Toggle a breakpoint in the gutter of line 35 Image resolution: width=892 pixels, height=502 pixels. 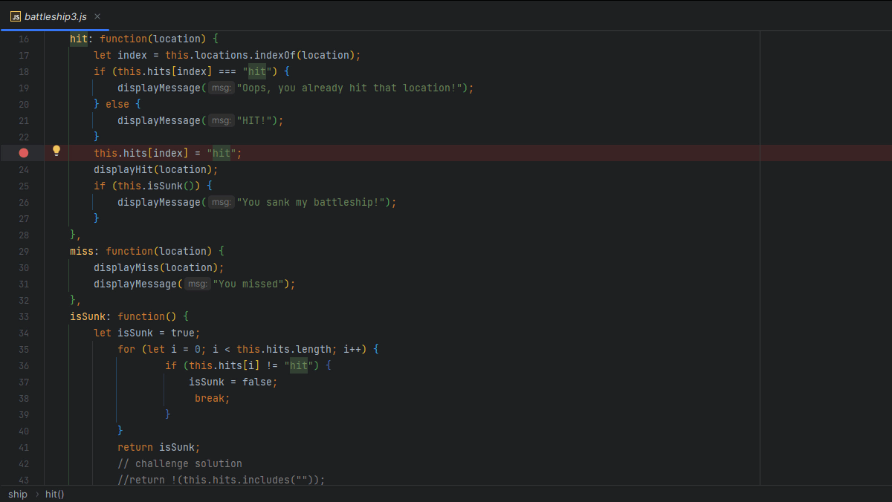[x=24, y=349]
